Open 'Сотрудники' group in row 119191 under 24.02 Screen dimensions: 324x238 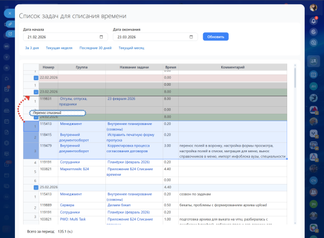point(70,162)
